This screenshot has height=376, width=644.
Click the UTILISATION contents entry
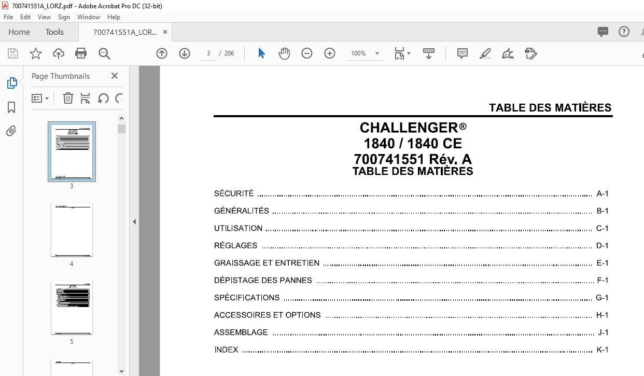point(411,228)
